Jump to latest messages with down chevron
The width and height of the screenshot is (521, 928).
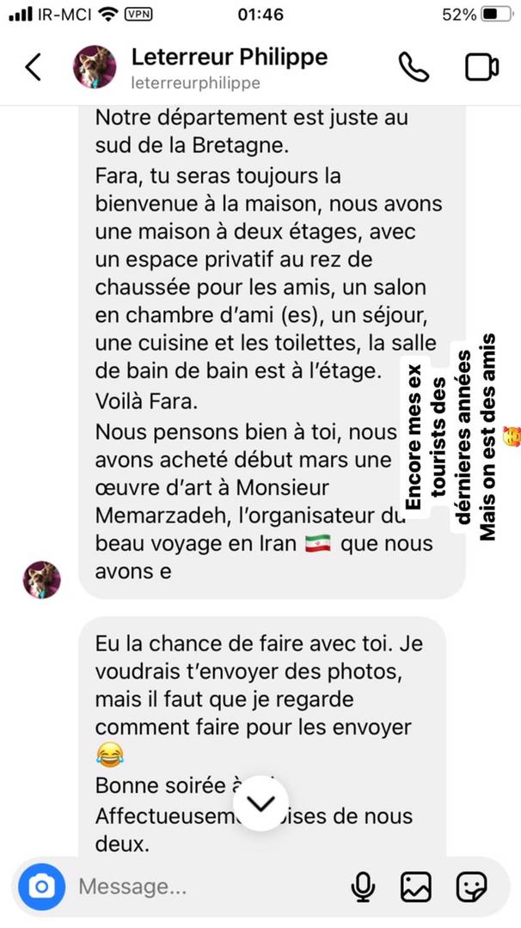pos(261,803)
